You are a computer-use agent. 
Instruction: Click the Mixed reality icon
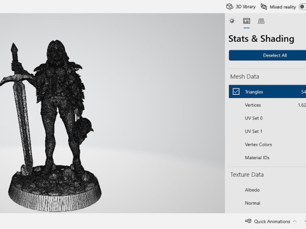pyautogui.click(x=264, y=6)
